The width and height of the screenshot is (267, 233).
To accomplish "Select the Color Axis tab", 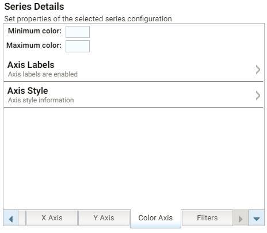I will pyautogui.click(x=155, y=218).
